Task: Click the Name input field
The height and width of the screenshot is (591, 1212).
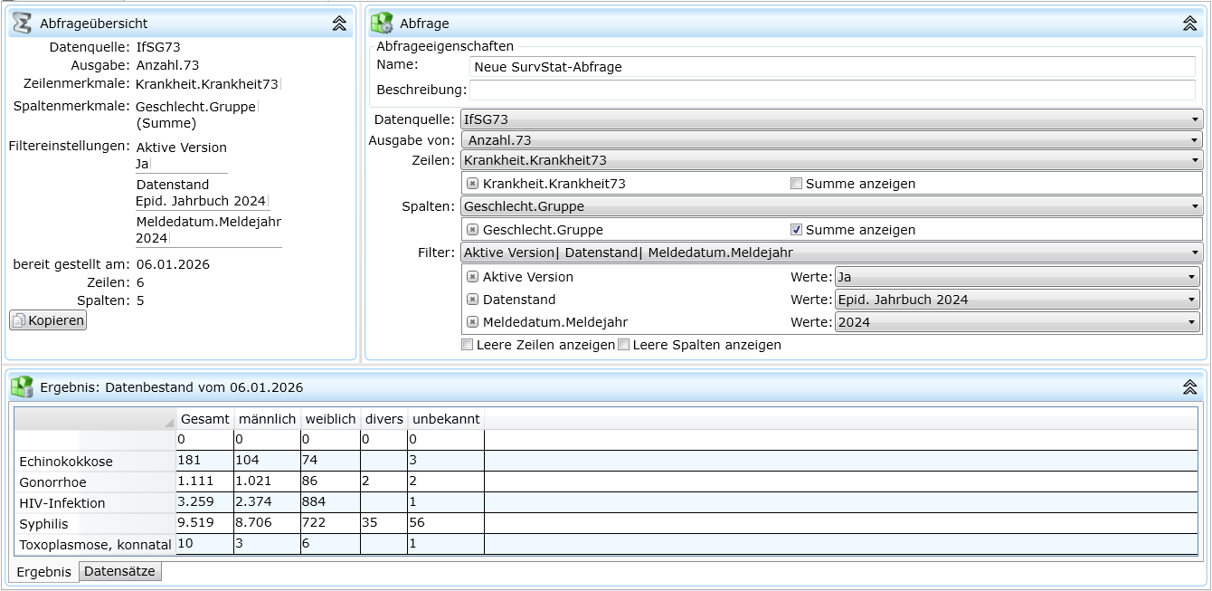Action: [832, 67]
